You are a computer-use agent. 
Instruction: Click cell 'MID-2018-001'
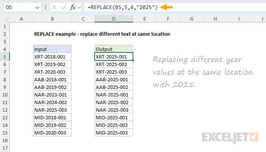pyautogui.click(x=52, y=117)
